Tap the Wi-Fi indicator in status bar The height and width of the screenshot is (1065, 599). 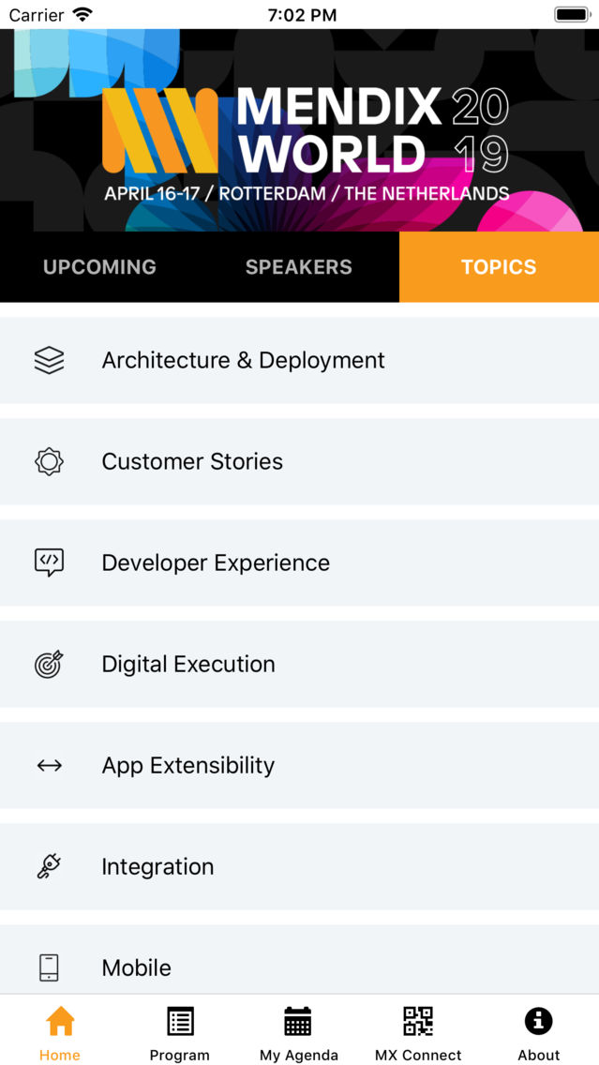pos(83,14)
